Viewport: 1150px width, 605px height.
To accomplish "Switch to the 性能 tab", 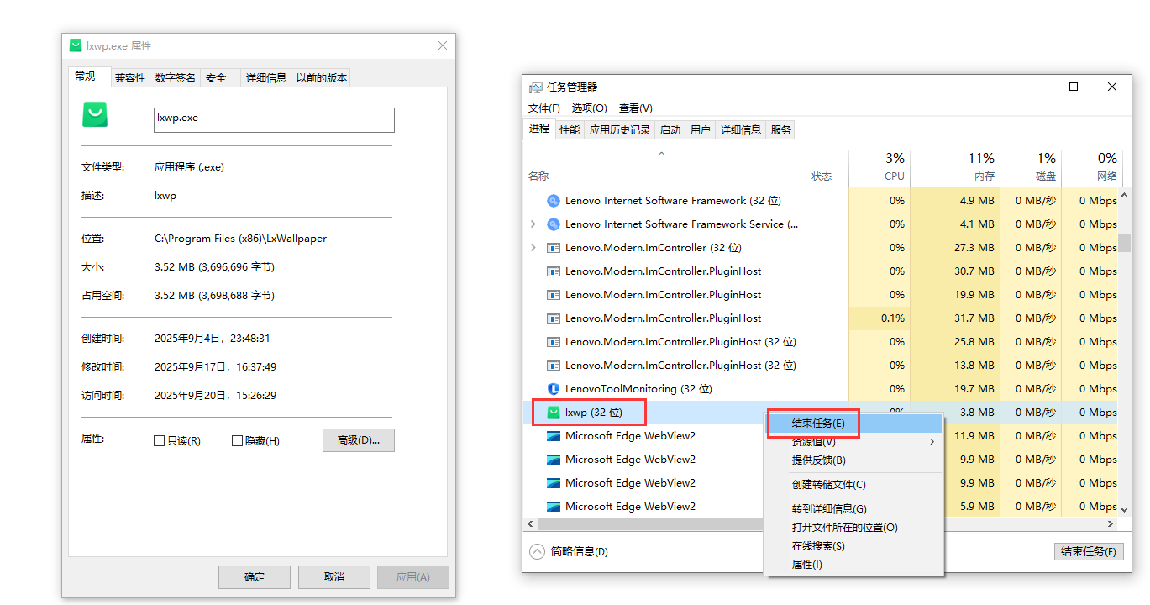I will coord(570,129).
